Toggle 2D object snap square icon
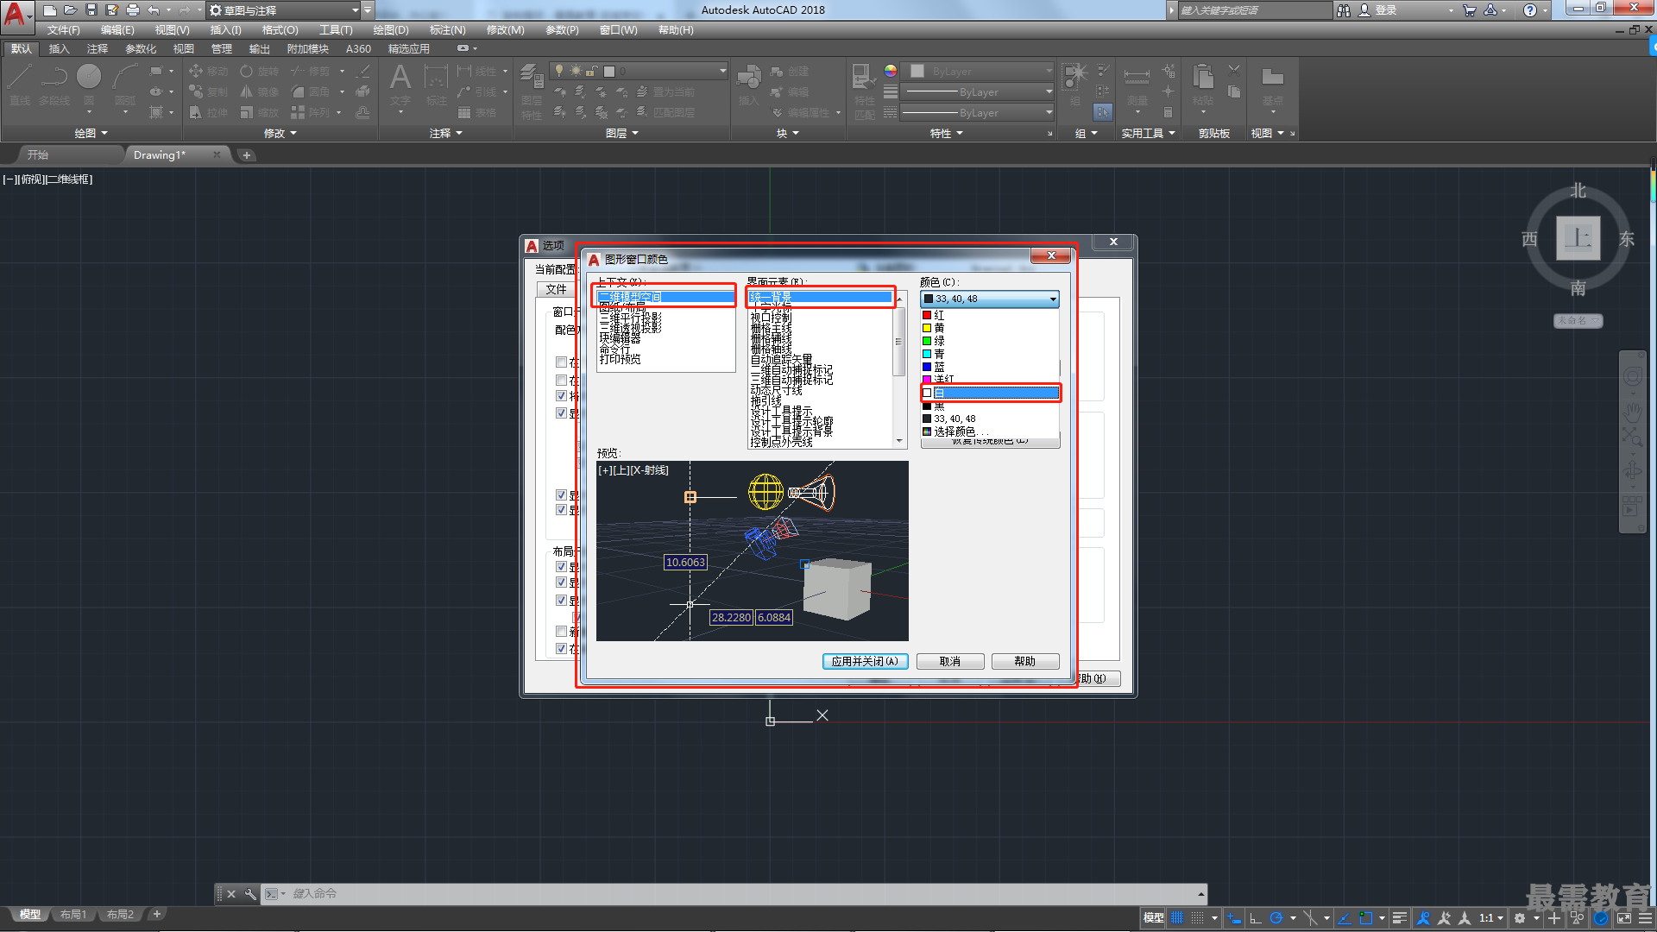The height and width of the screenshot is (932, 1657). 1365,918
